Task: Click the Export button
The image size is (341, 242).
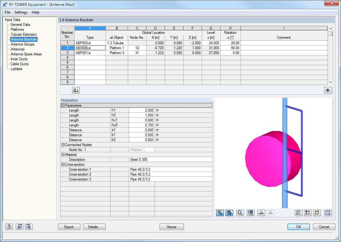Action: 69,227
